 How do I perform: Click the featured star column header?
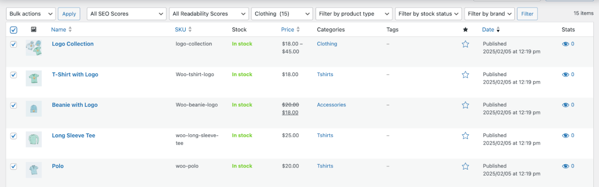(x=465, y=30)
